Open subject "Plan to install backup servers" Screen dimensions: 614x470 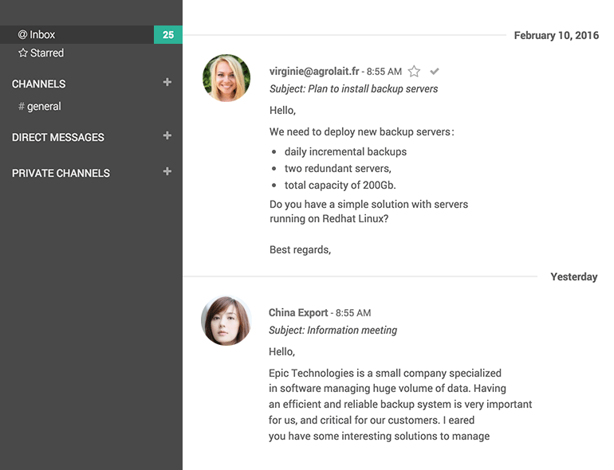coord(353,88)
